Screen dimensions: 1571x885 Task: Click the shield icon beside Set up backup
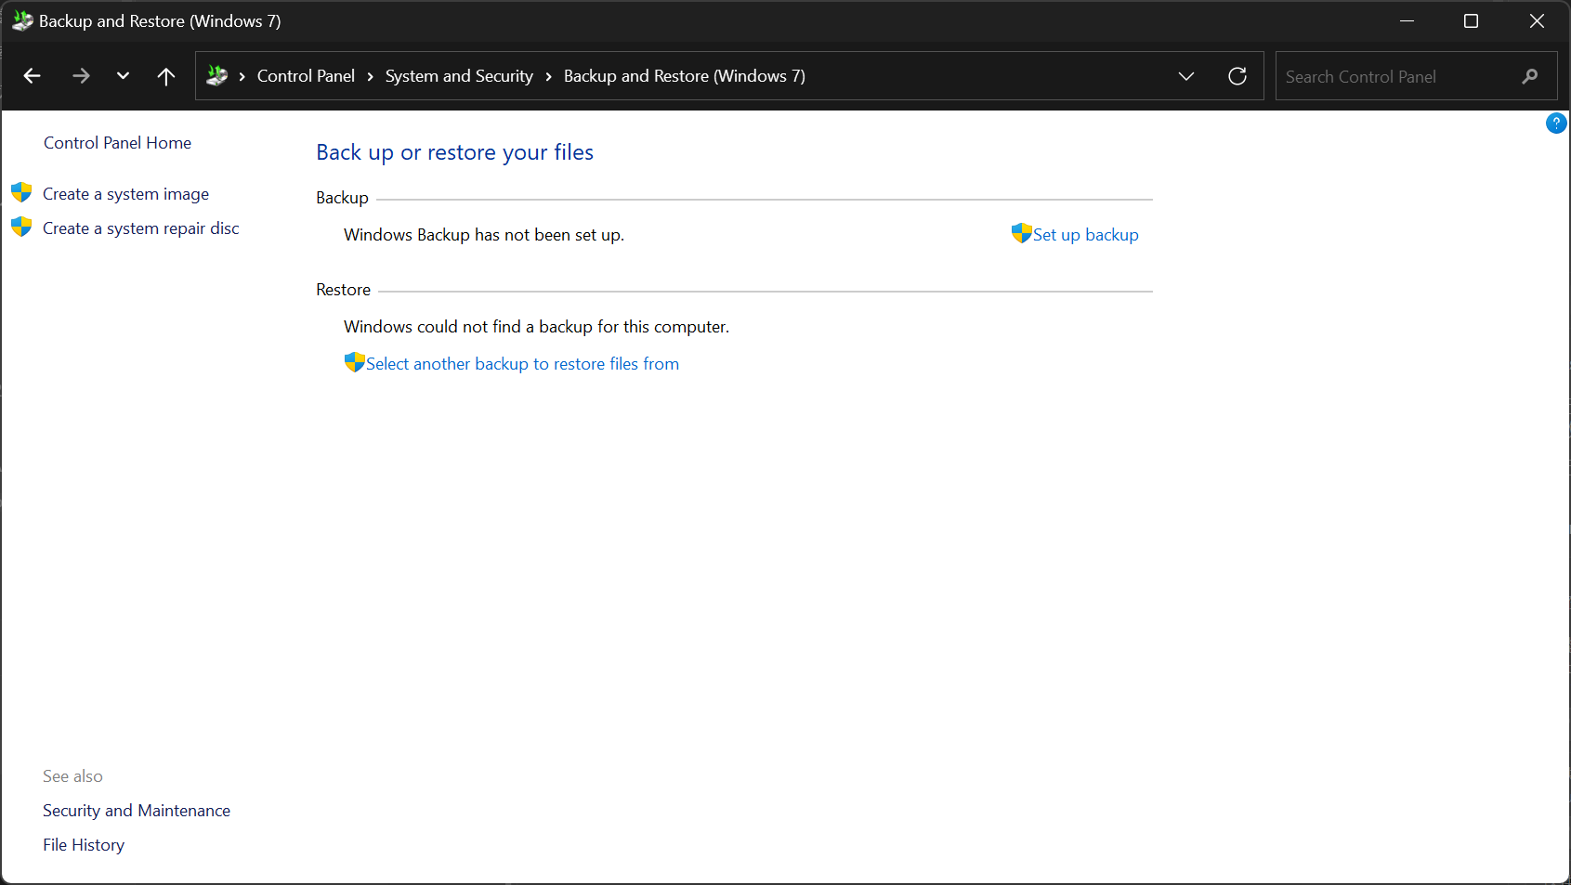pyautogui.click(x=1020, y=233)
